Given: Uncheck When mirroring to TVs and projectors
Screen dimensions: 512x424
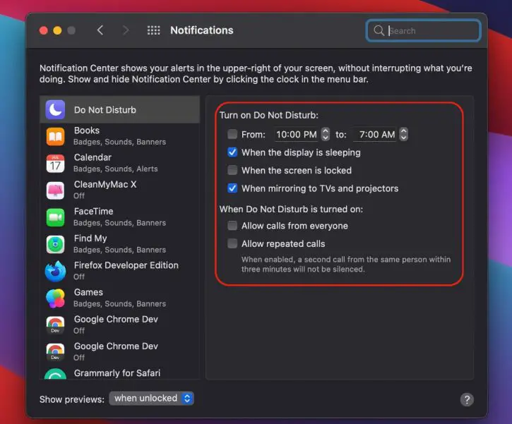Looking at the screenshot, I should [232, 188].
